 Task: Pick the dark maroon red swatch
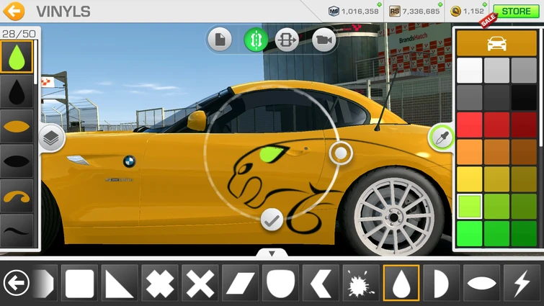point(524,125)
